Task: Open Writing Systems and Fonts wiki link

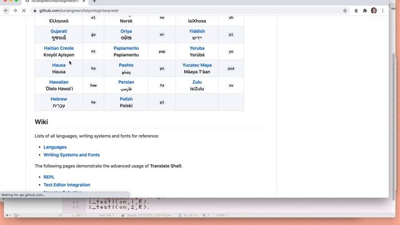Action: pyautogui.click(x=71, y=155)
